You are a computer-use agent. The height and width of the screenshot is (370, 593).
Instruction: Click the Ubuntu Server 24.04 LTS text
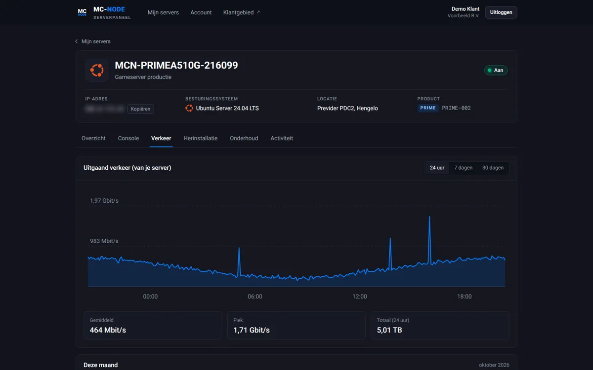[x=227, y=108]
